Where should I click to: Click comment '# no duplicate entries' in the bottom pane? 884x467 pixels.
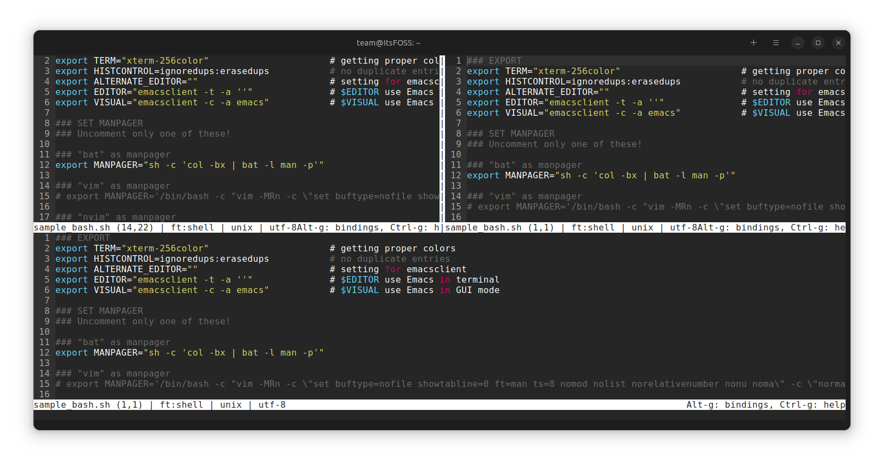point(390,259)
